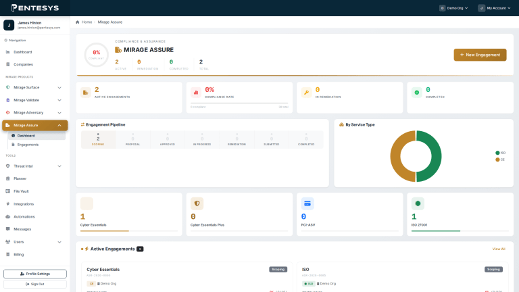The image size is (519, 292).
Task: Click the ISO 27001 progress bar
Action: (x=460, y=230)
